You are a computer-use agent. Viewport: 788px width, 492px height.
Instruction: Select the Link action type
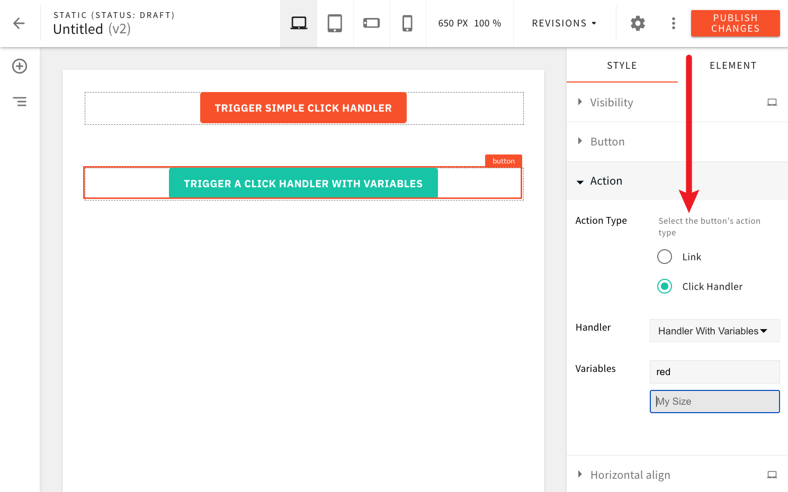point(665,257)
